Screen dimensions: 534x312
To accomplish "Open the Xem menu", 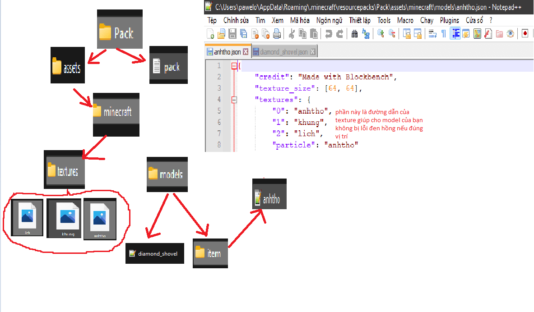I will (x=278, y=20).
